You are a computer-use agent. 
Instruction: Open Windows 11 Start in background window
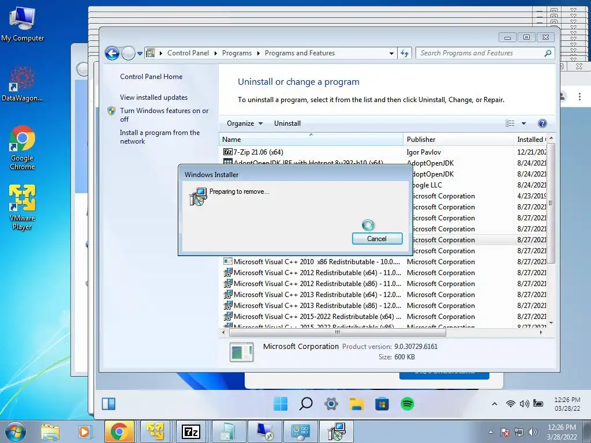coord(280,404)
